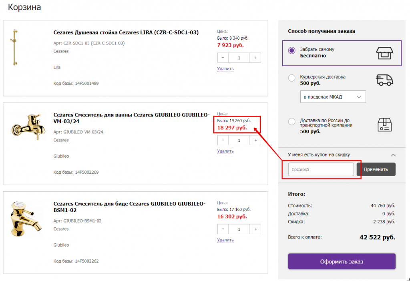This screenshot has width=410, height=281.
Task: Click "Было: 17 160 руб." old price
Action: point(234,210)
